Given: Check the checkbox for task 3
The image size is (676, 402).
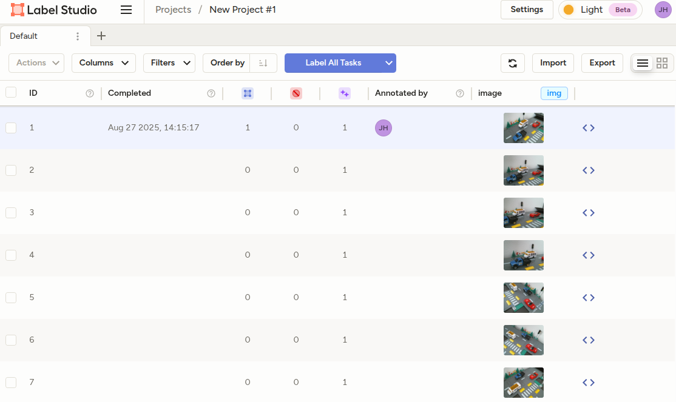Looking at the screenshot, I should [11, 213].
